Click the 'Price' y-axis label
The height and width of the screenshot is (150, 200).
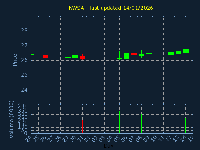click(x=15, y=60)
